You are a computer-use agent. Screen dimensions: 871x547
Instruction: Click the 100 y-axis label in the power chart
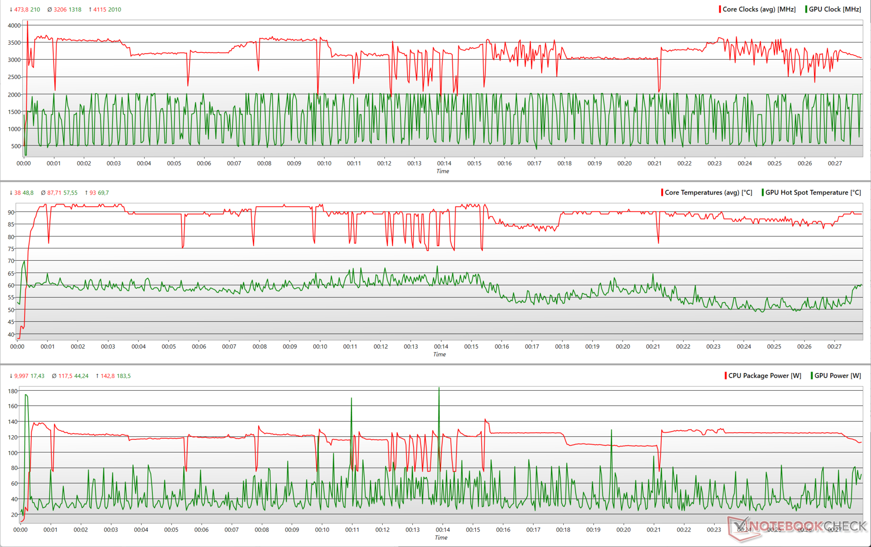click(13, 453)
